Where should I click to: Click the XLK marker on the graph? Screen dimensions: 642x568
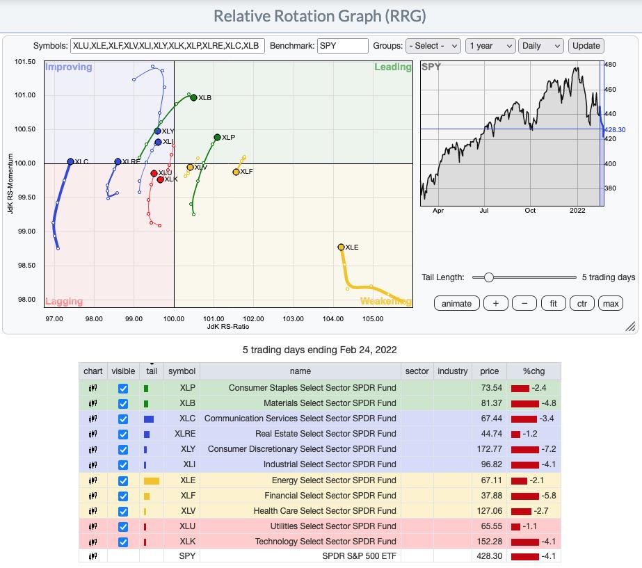(161, 179)
